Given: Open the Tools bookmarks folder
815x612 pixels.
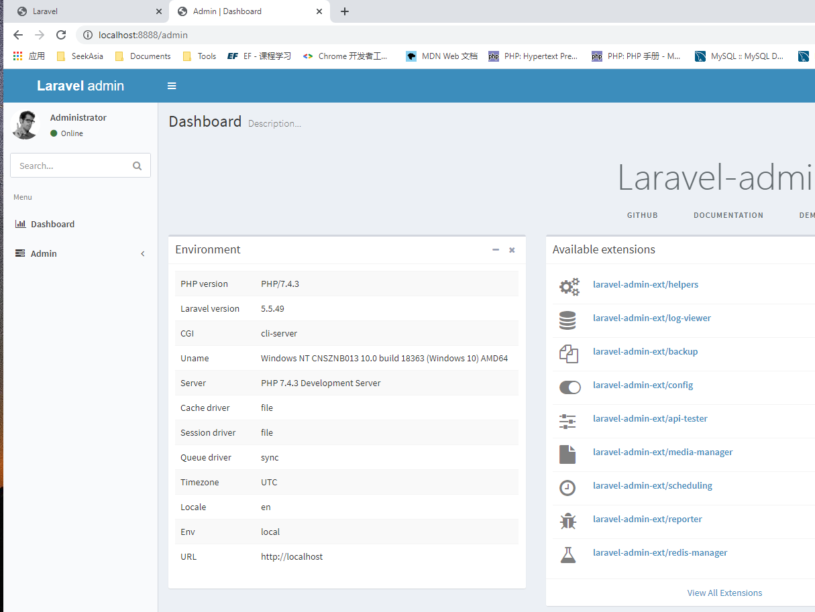Looking at the screenshot, I should (199, 56).
